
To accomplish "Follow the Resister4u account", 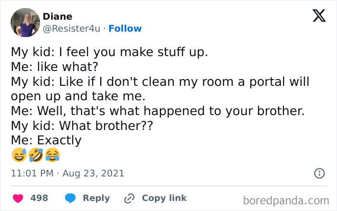I will coord(125,29).
